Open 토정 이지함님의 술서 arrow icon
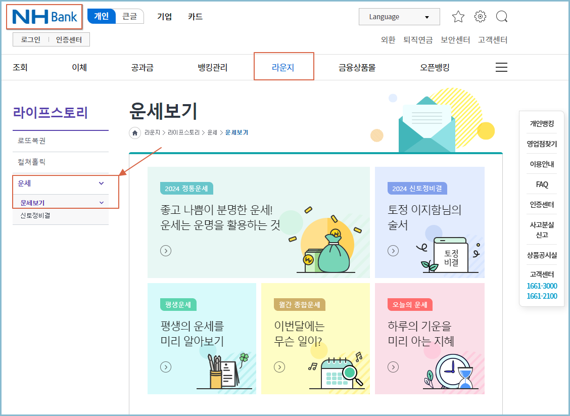 (393, 250)
